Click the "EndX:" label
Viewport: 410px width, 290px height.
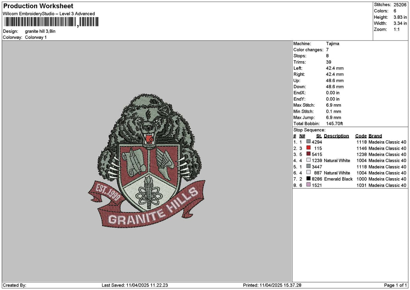point(300,93)
